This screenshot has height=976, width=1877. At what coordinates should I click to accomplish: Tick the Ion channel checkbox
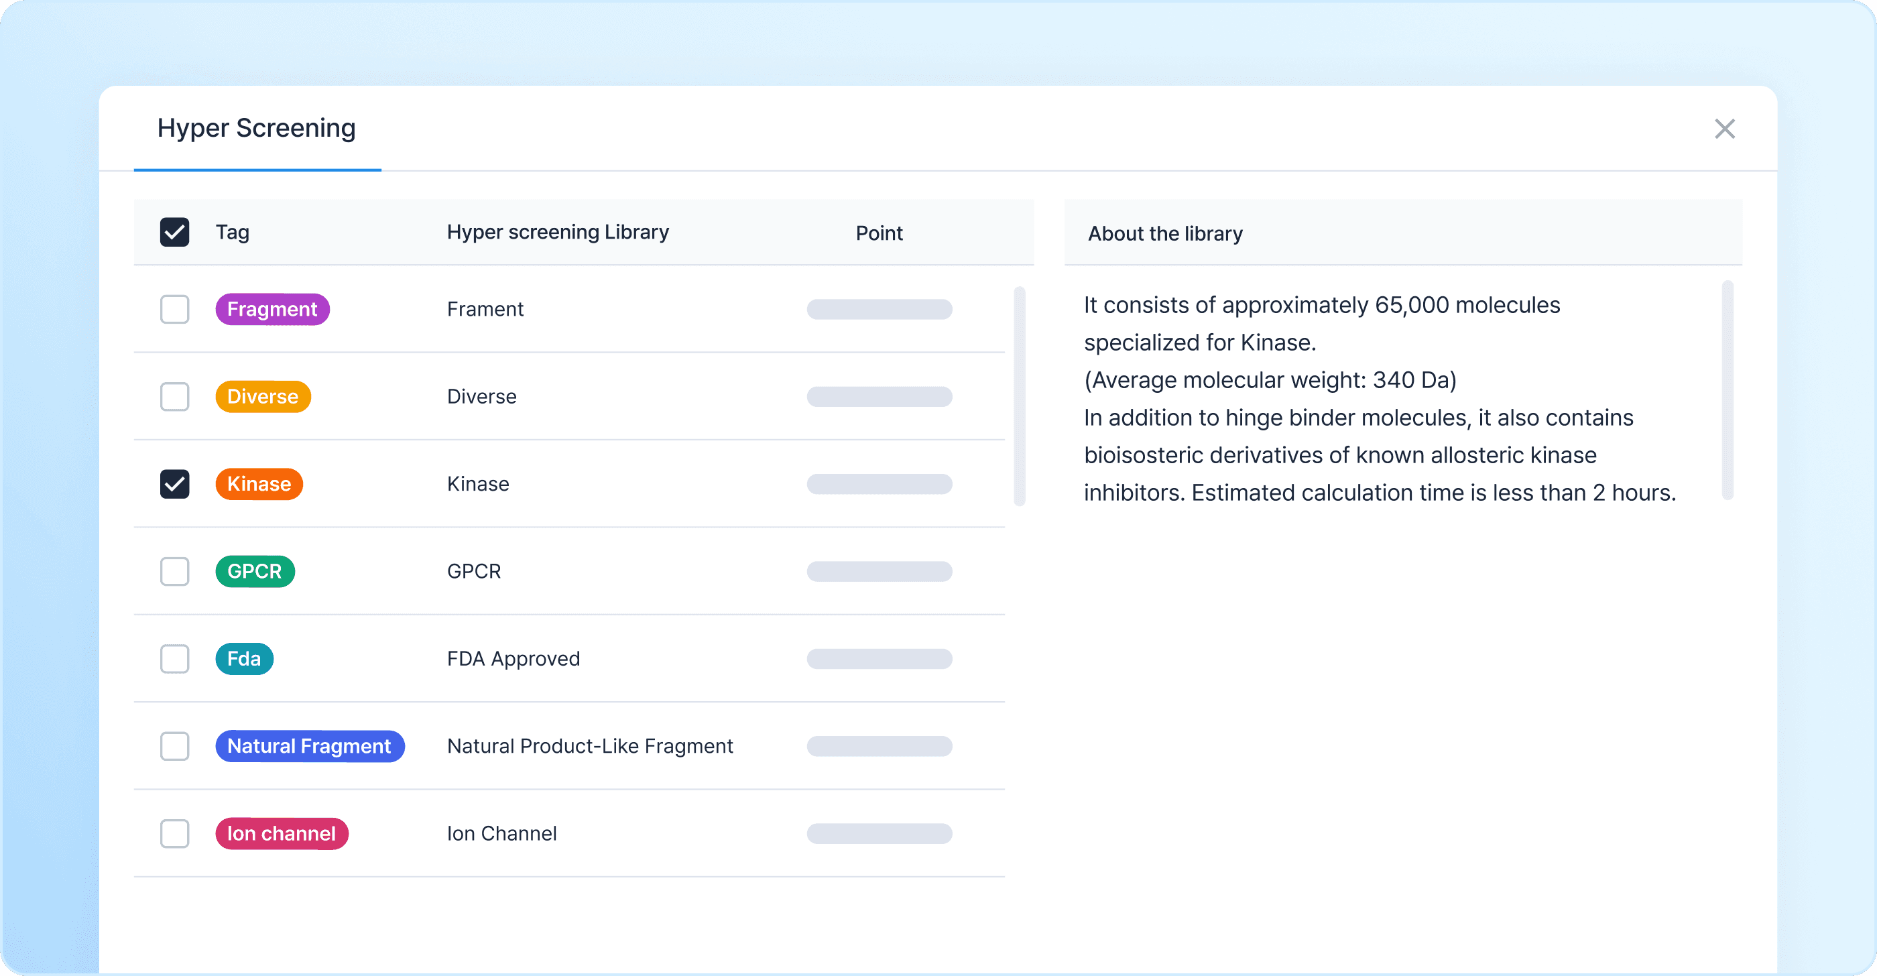click(174, 834)
